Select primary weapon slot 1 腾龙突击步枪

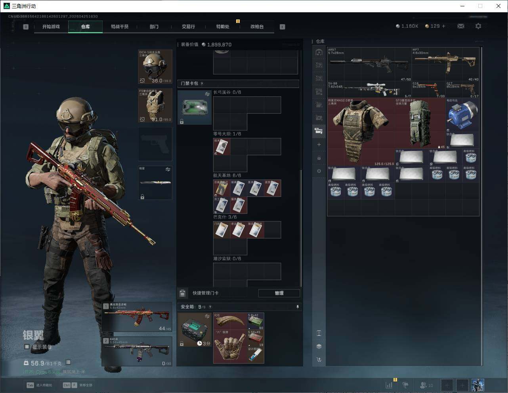137,317
